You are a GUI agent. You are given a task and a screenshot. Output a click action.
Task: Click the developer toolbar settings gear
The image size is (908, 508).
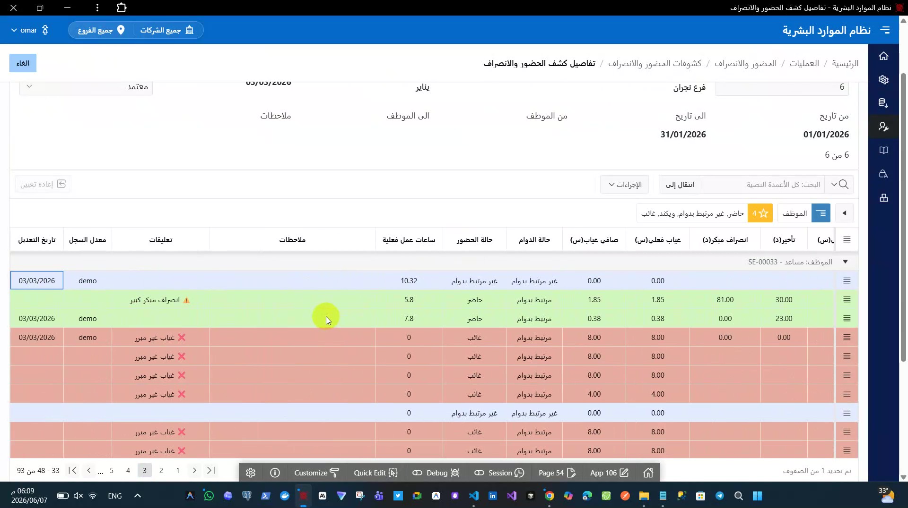[x=251, y=473]
